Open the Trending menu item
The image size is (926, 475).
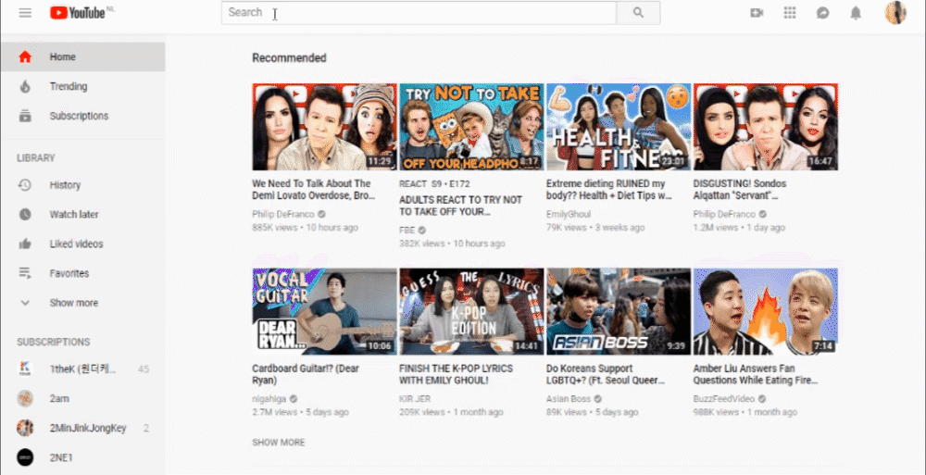[82, 86]
